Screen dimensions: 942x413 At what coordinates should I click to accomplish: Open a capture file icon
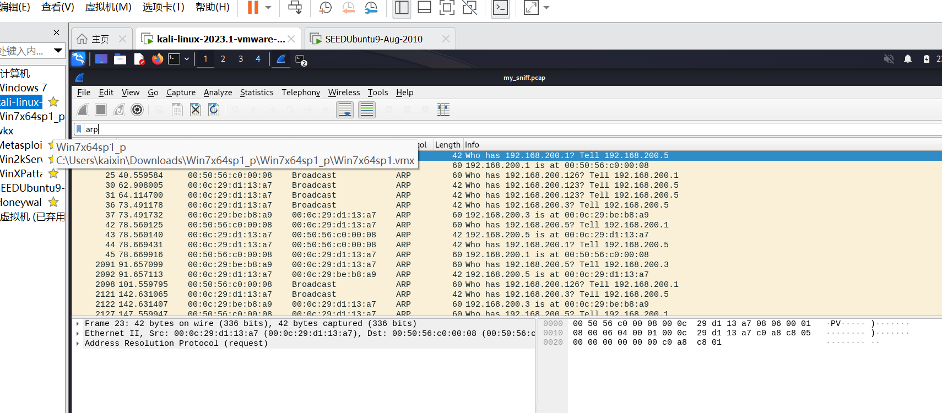(159, 110)
